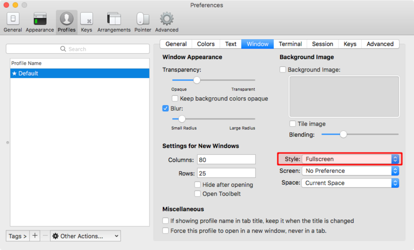This screenshot has height=250, width=414.
Task: Enable Hide after opening
Action: click(197, 185)
